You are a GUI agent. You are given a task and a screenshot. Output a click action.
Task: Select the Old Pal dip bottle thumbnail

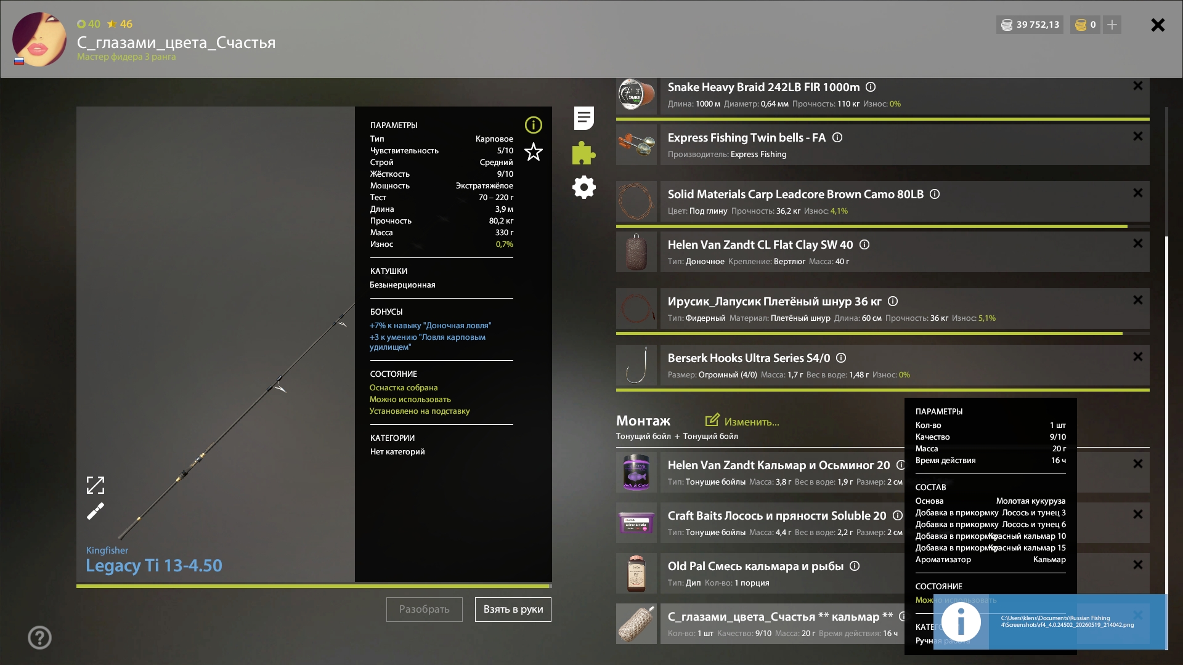point(636,573)
